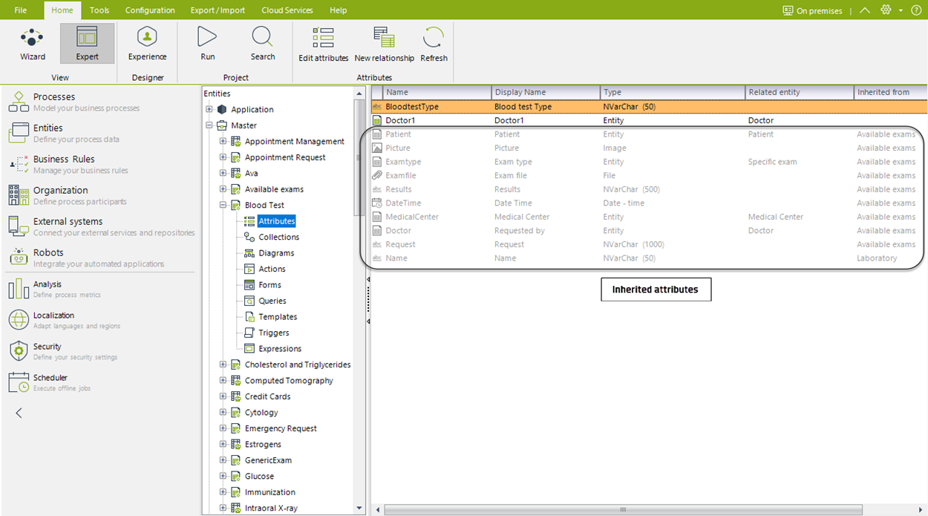Select Triggers under Blood Test

pos(274,333)
